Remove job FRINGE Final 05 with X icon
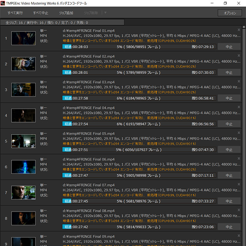 pyautogui.click(x=239, y=133)
